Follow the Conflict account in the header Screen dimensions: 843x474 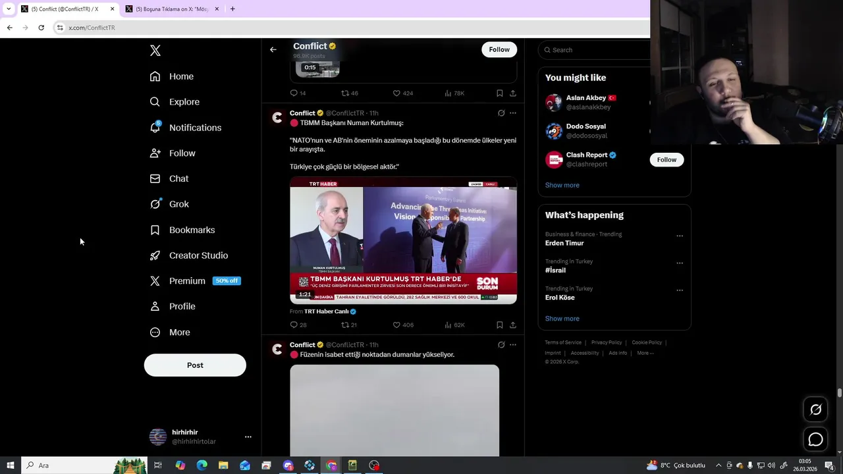[499, 49]
